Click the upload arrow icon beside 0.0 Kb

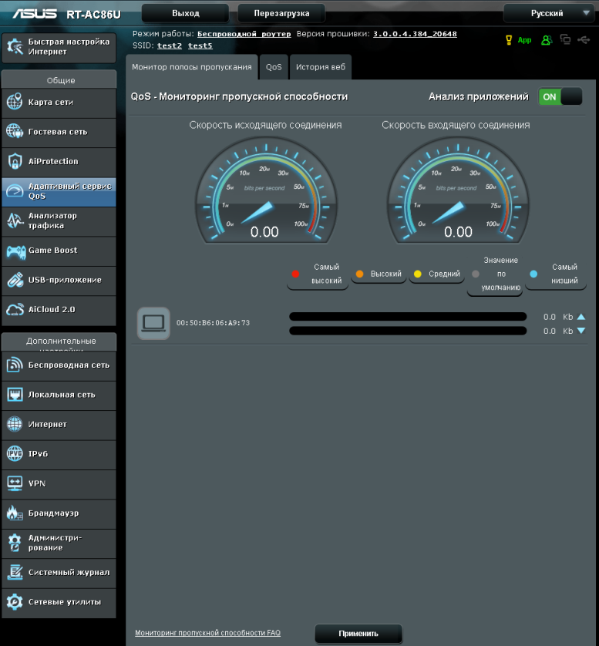coord(580,317)
